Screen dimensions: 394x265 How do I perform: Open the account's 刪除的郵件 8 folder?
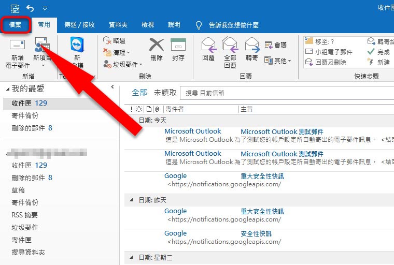pos(32,178)
